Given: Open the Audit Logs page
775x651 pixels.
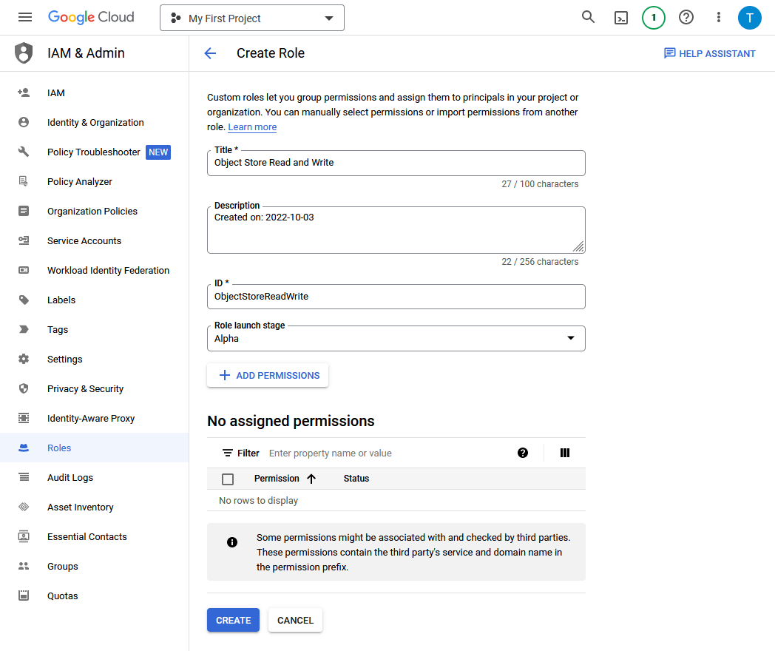Looking at the screenshot, I should 72,477.
